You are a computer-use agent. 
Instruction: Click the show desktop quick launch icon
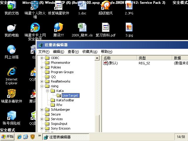point(26,137)
